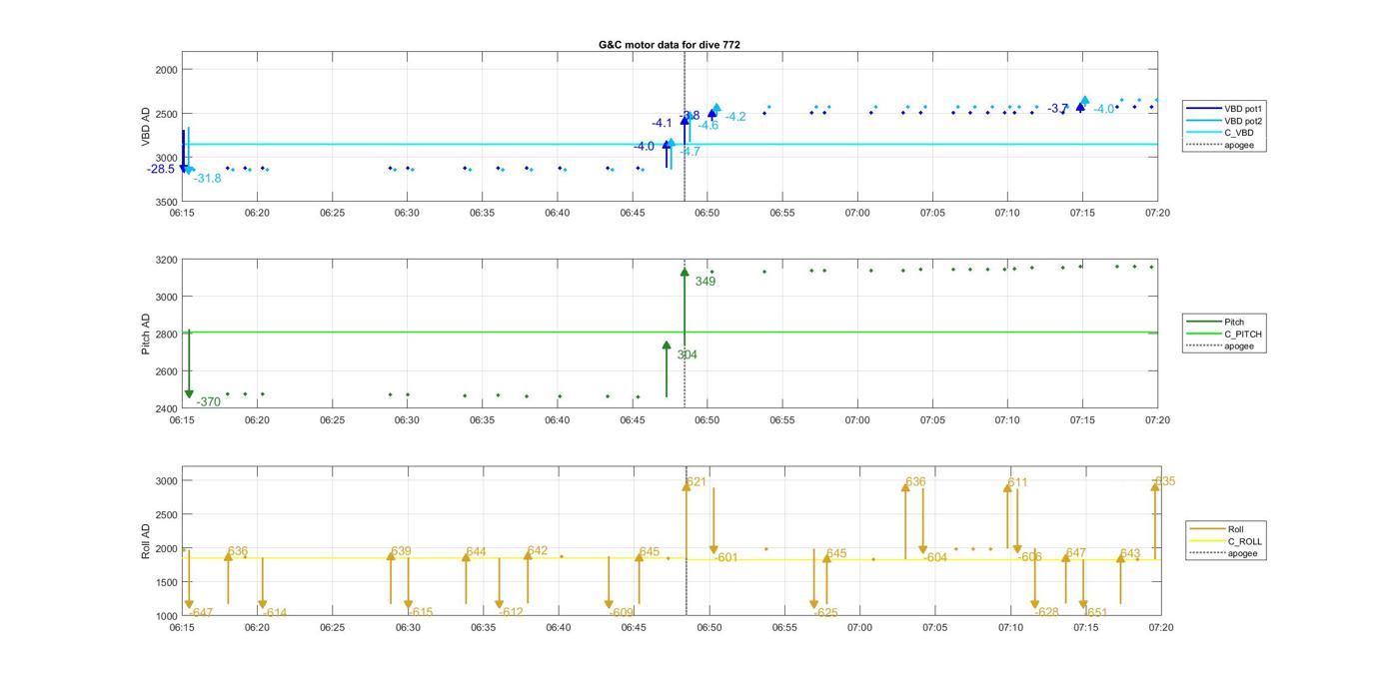Click the 'VBD AD' y-axis label
Image resolution: width=1399 pixels, height=692 pixels.
pyautogui.click(x=145, y=127)
